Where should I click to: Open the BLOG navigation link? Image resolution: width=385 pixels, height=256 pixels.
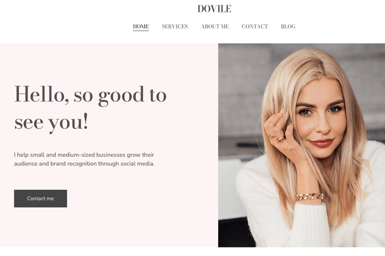[x=288, y=26]
